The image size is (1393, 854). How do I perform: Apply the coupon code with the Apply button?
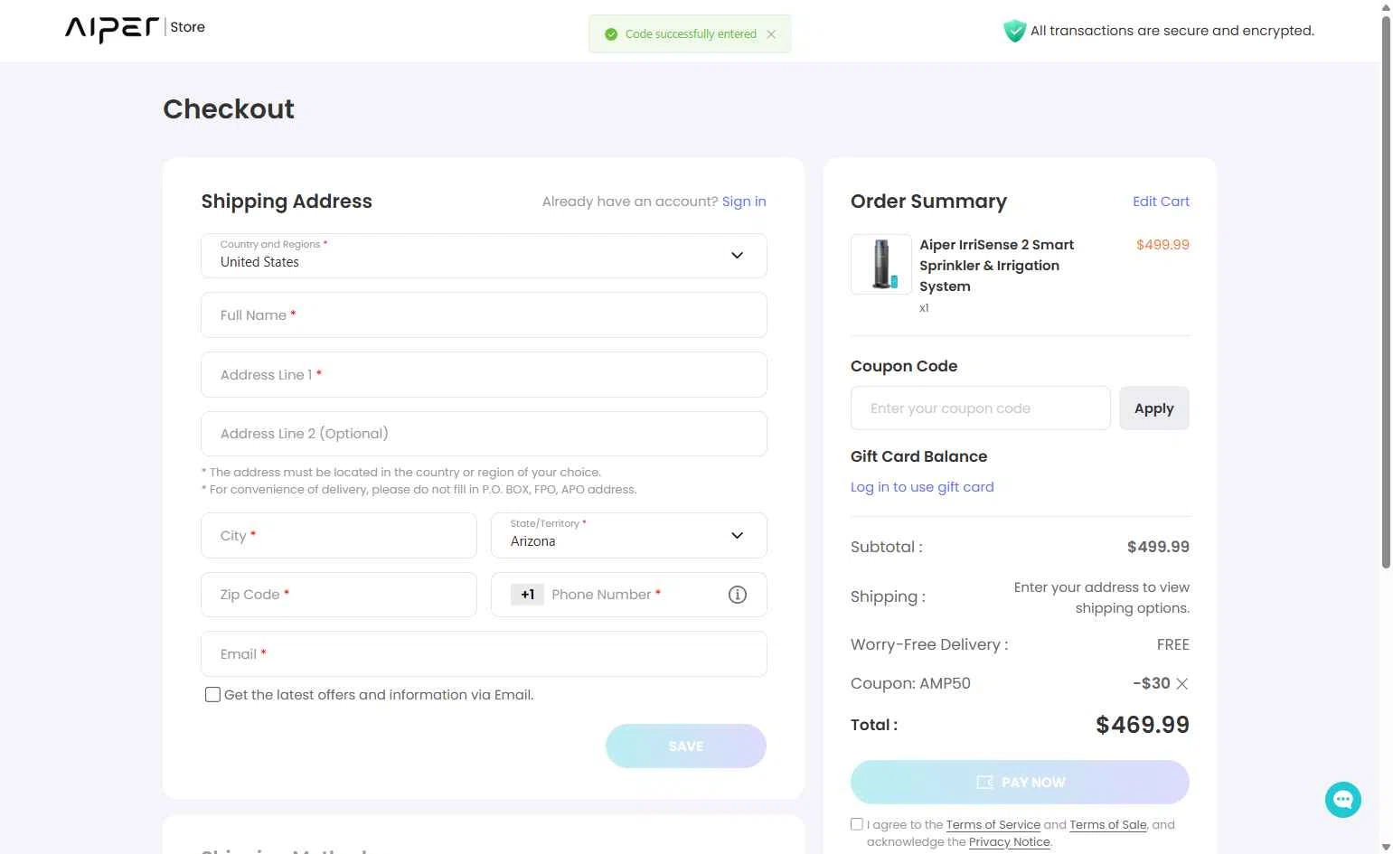[1154, 408]
